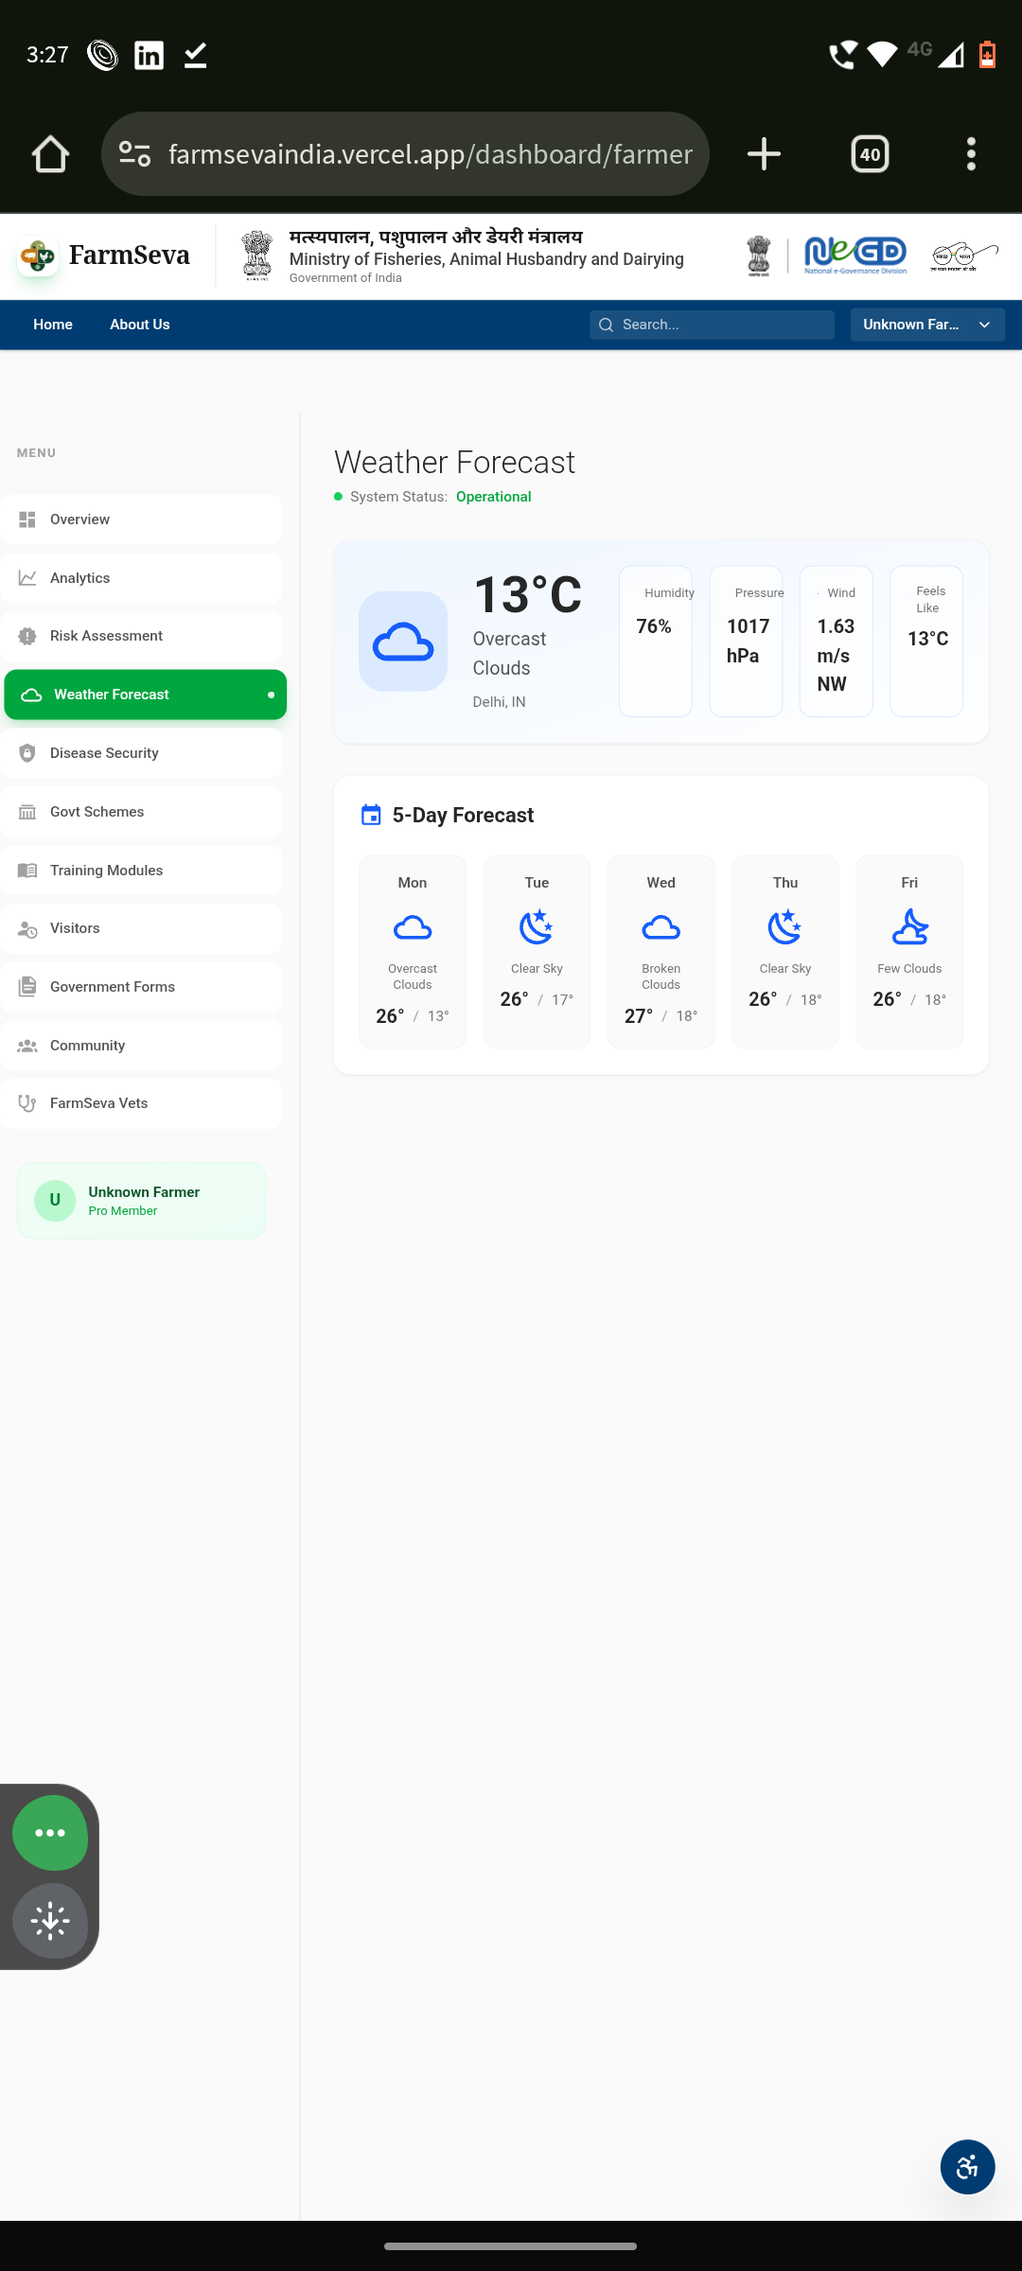
Task: Click the U avatar circle
Action: coord(55,1201)
